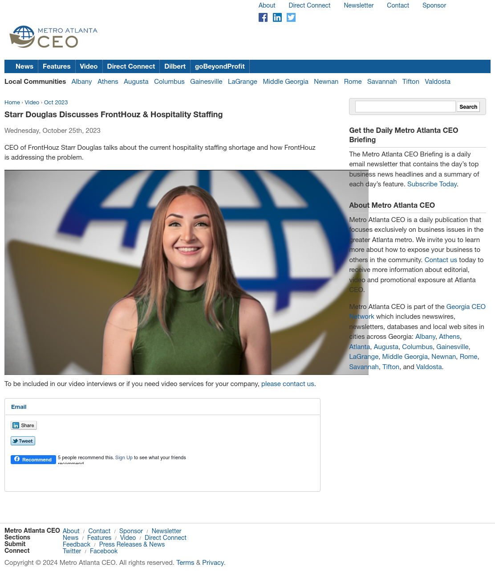Click the Subscribe Today link

click(x=432, y=184)
